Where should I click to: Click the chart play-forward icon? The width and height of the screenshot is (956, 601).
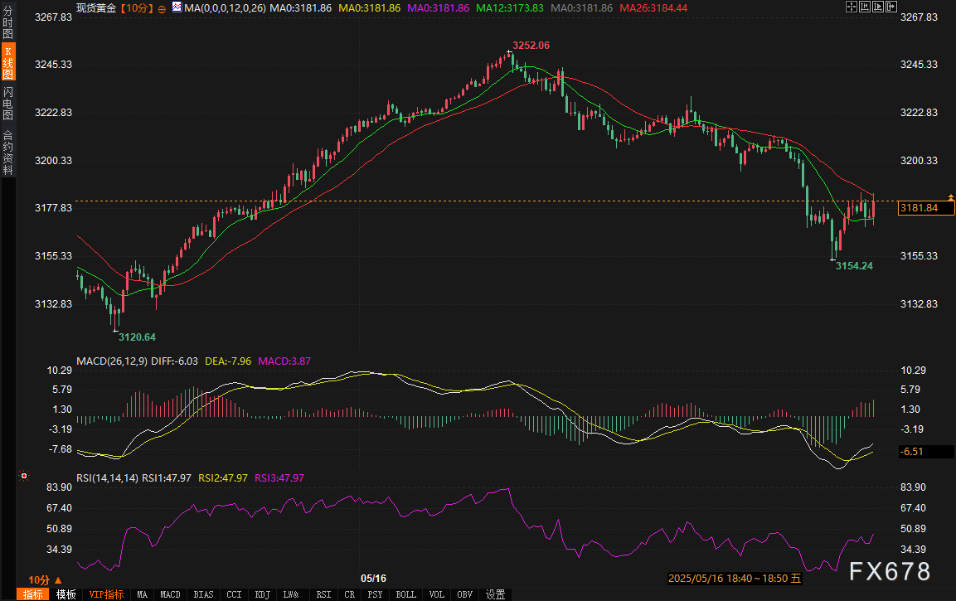[877, 7]
